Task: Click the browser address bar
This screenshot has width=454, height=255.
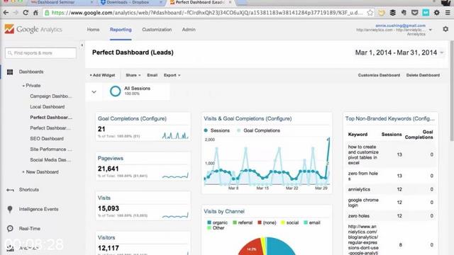Action: [x=207, y=13]
